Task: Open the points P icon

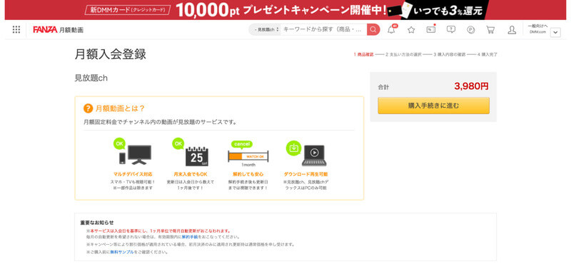Action: 471,30
